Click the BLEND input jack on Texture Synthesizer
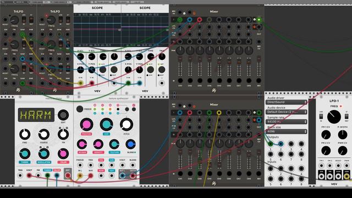Viewport: 352px width, 198px height. tap(133, 165)
